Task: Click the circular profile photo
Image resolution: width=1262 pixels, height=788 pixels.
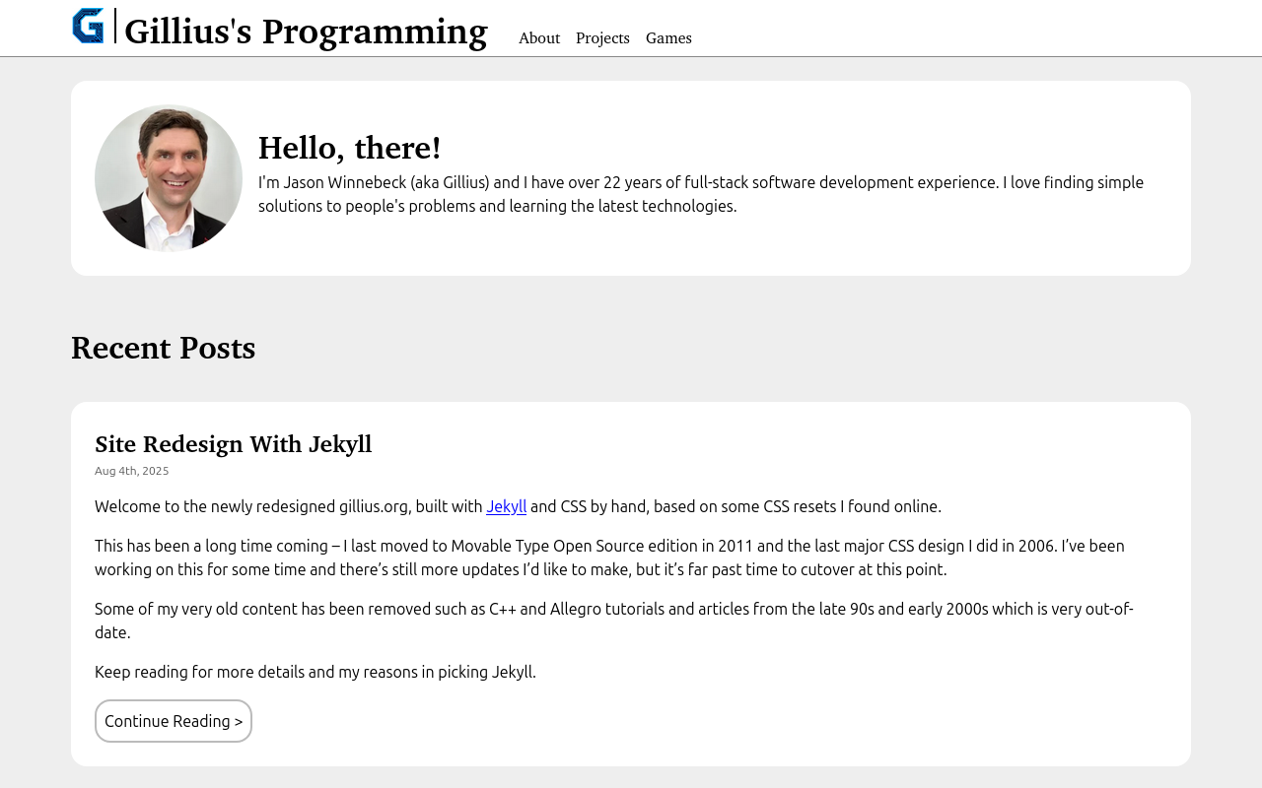Action: 169,178
